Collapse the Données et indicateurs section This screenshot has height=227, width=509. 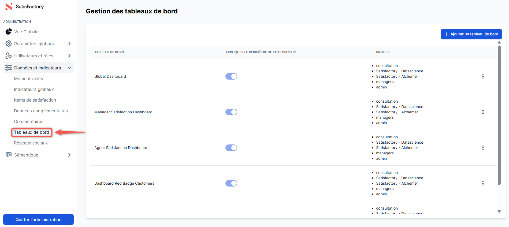[69, 68]
